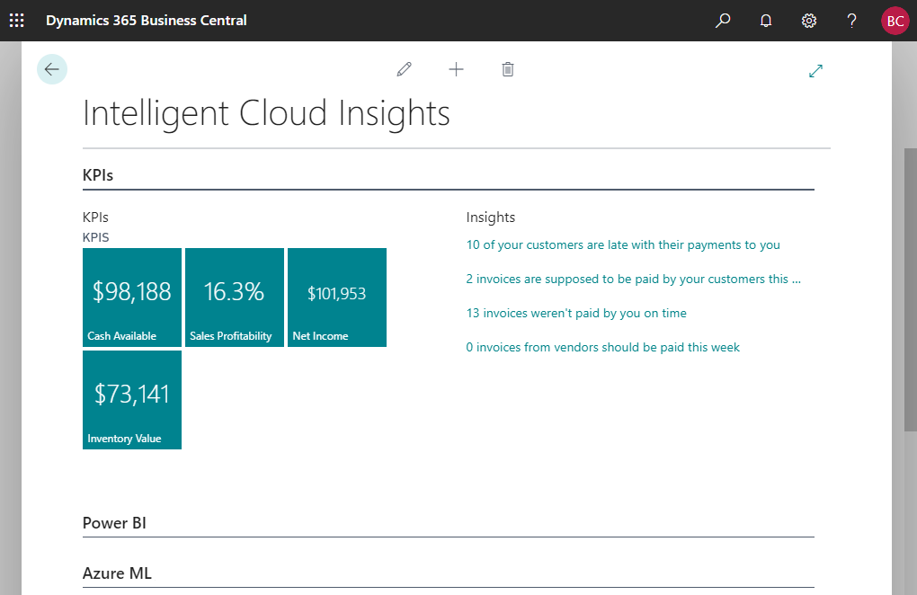The width and height of the screenshot is (917, 595).
Task: Open the app launcher waffle menu
Action: (x=17, y=20)
